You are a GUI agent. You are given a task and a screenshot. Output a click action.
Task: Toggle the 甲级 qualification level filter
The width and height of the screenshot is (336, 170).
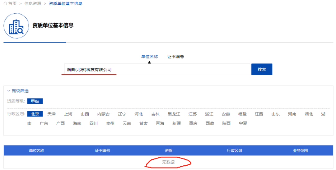point(35,101)
